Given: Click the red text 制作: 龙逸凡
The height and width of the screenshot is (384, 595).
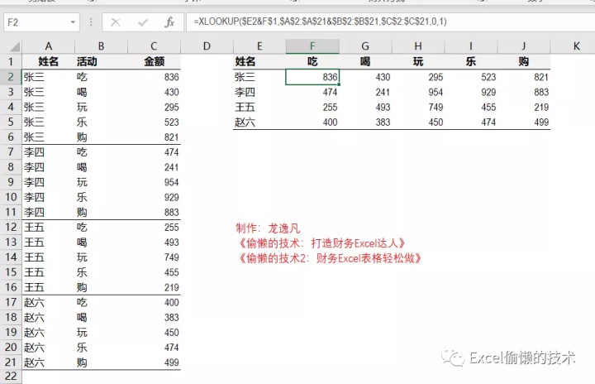Looking at the screenshot, I should coord(268,228).
